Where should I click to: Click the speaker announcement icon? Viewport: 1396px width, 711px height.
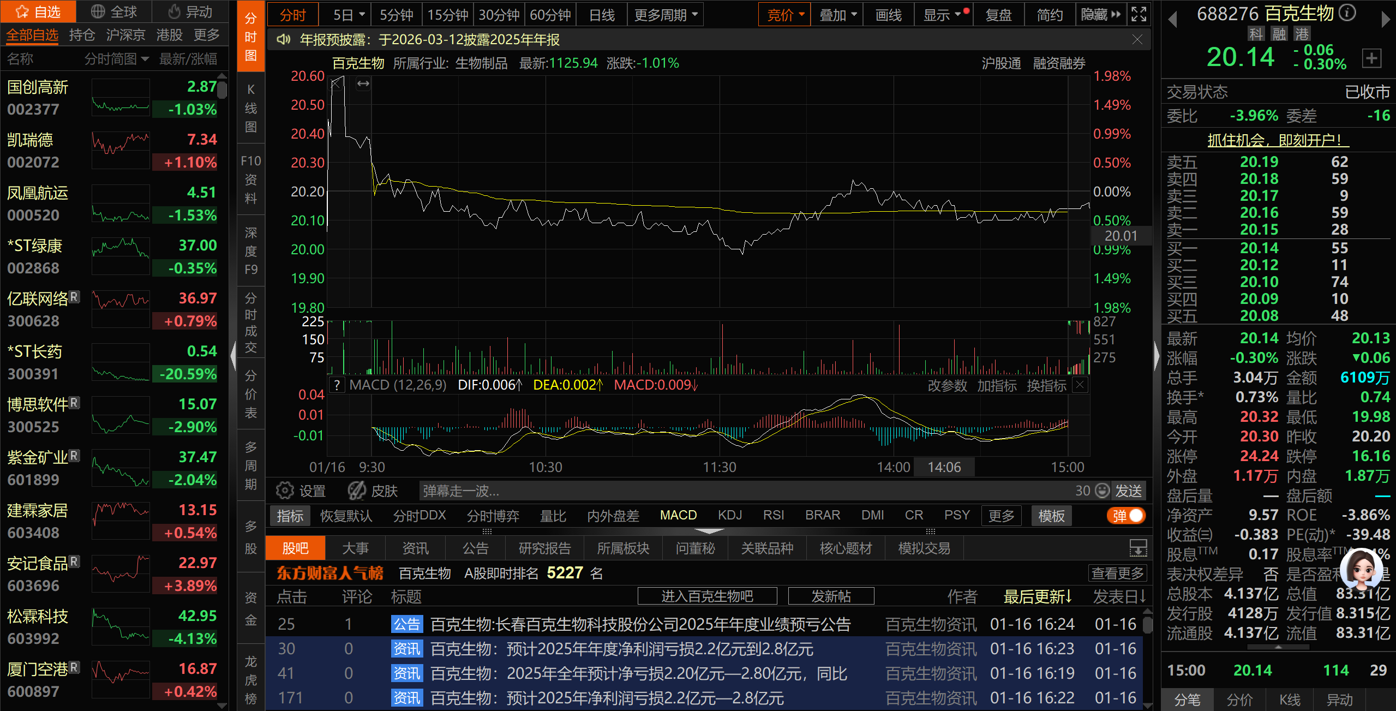(x=283, y=39)
